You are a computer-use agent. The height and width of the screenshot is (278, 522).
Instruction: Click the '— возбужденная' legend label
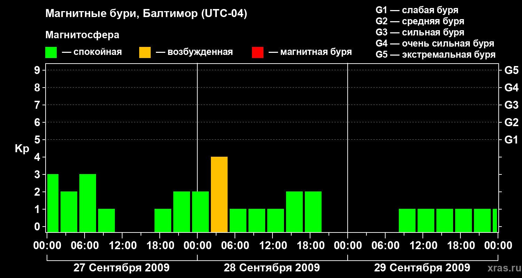pyautogui.click(x=194, y=52)
